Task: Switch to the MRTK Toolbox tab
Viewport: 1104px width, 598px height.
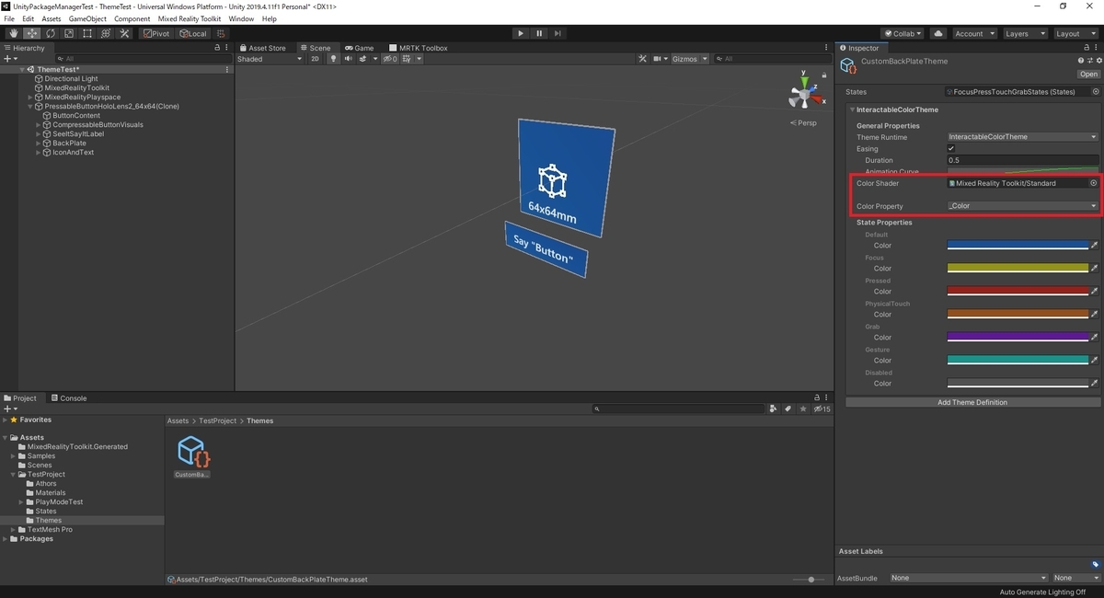Action: 419,48
